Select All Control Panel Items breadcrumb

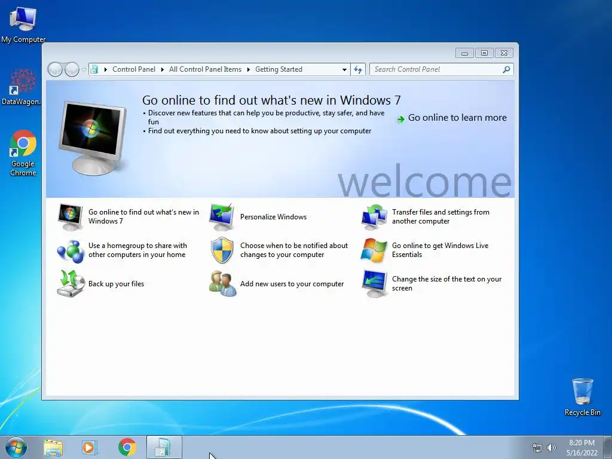[206, 69]
